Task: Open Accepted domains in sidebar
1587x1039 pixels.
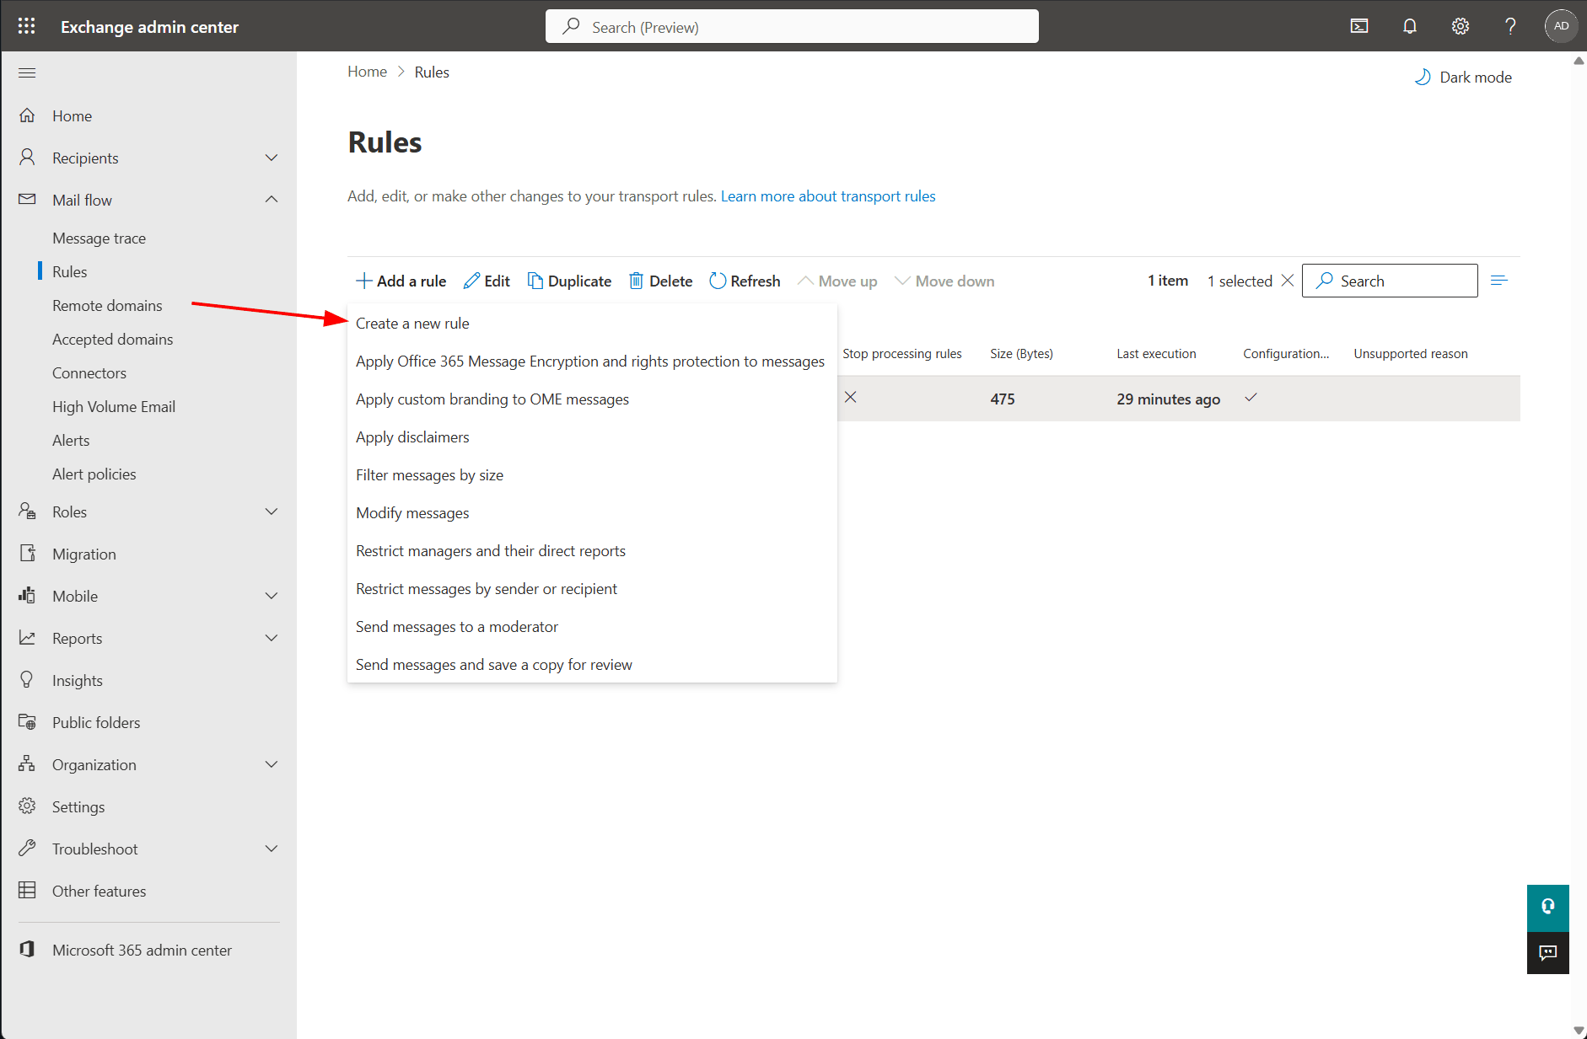Action: click(112, 340)
